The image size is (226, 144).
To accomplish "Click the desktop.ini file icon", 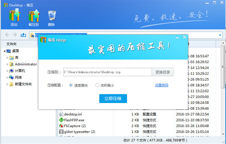I will click(61, 114).
